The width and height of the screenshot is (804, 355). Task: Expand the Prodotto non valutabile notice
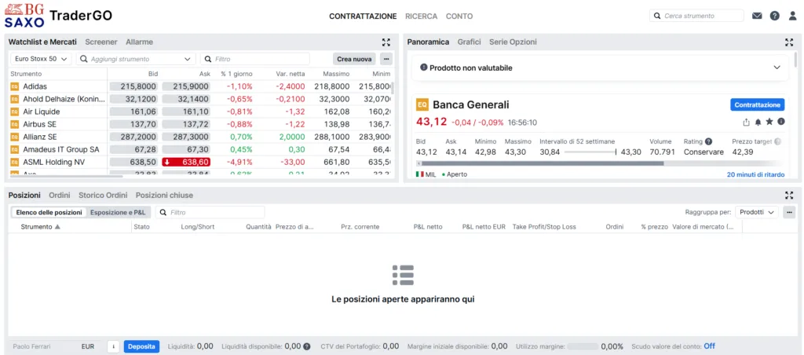point(777,68)
